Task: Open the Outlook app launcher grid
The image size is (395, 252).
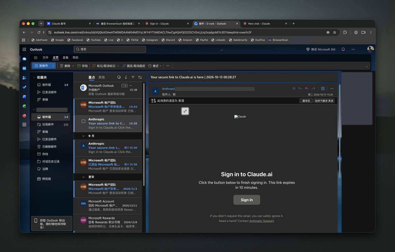Action: tap(24, 49)
